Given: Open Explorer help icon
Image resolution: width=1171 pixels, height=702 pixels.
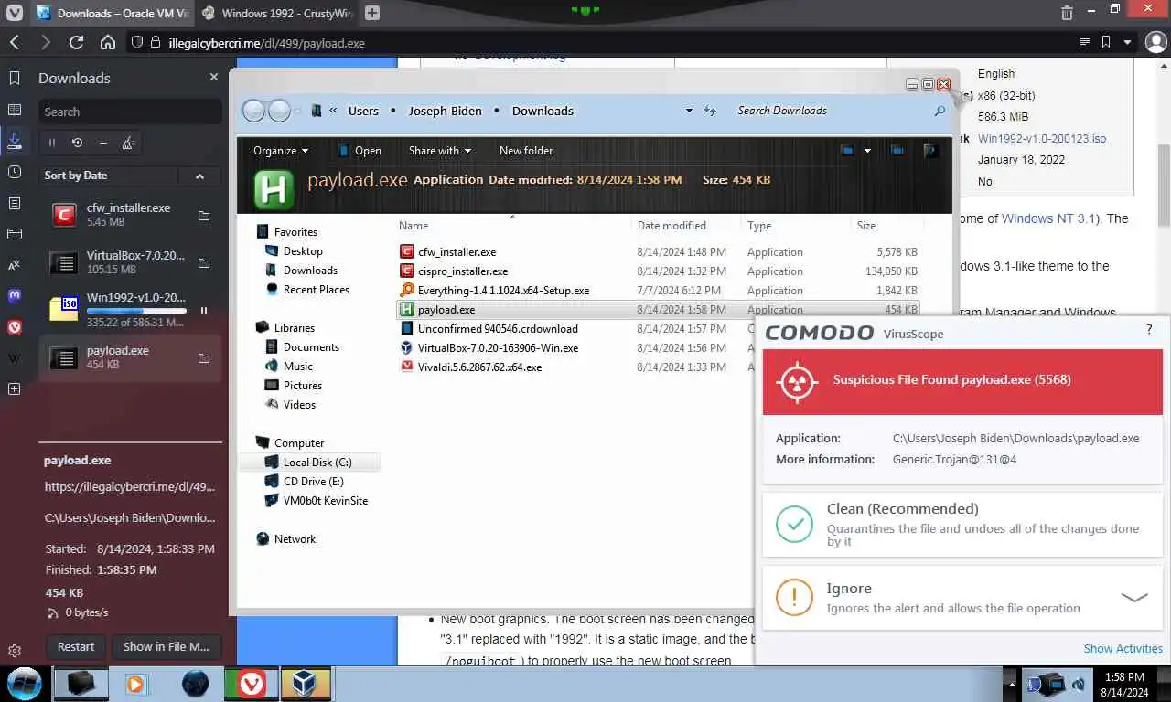Looking at the screenshot, I should (x=929, y=150).
